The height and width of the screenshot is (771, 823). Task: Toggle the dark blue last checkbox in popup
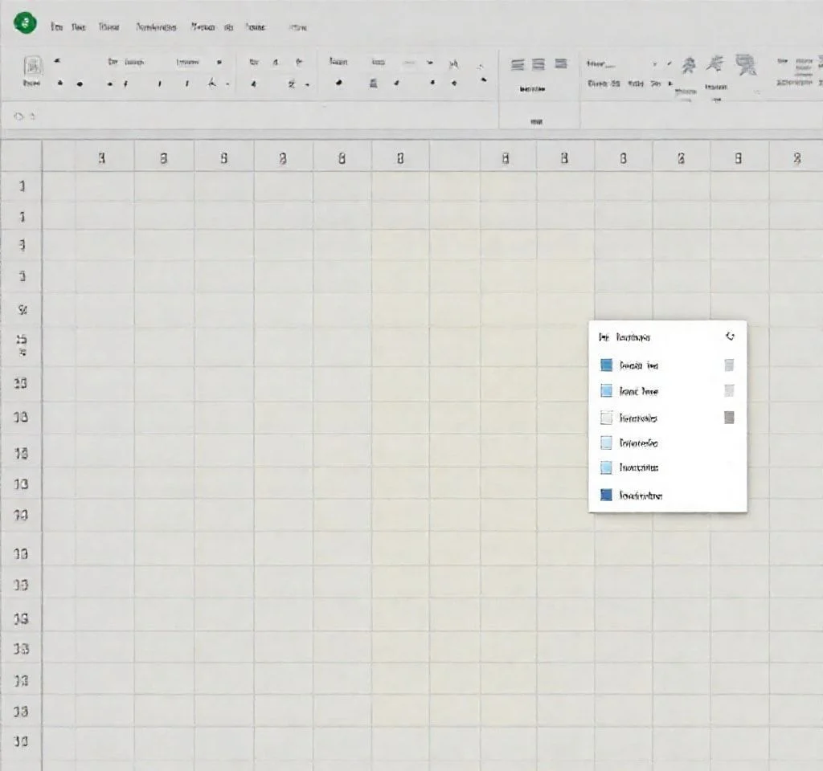pos(607,496)
